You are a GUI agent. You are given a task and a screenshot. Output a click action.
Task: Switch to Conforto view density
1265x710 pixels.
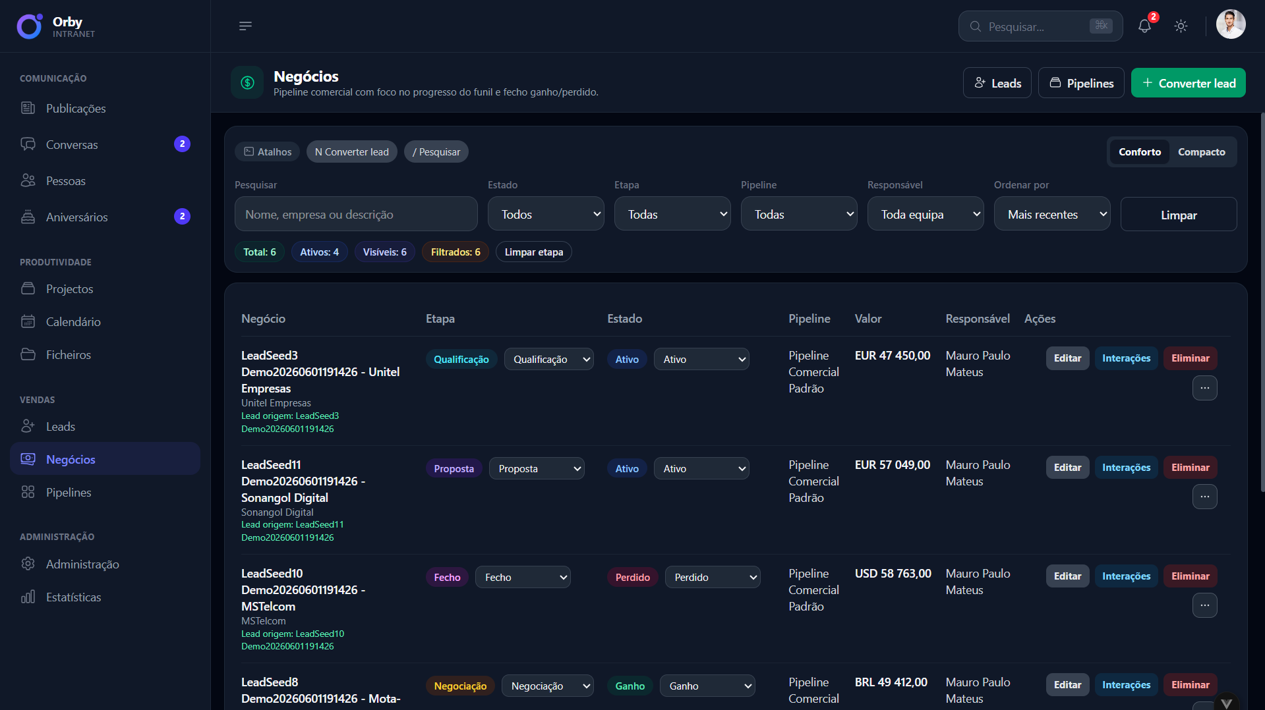1139,152
